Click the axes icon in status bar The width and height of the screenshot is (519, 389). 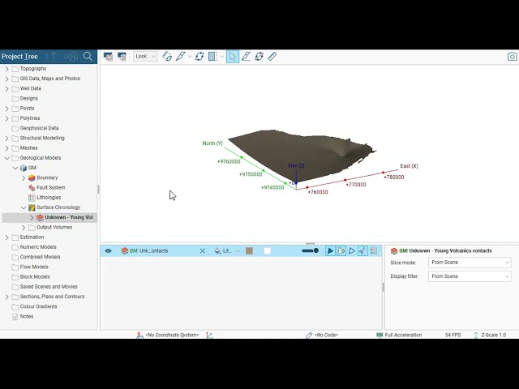click(x=209, y=335)
